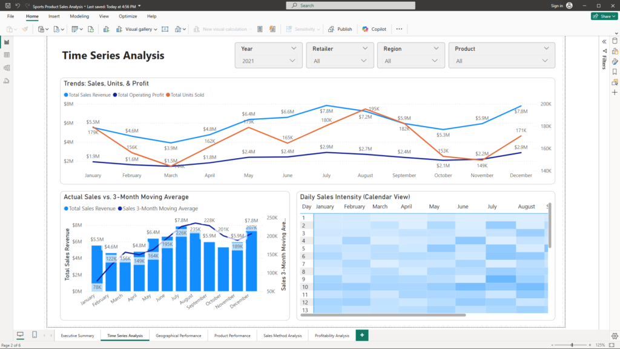620x349 pixels.
Task: Switch to Model view in left sidebar
Action: click(x=7, y=67)
